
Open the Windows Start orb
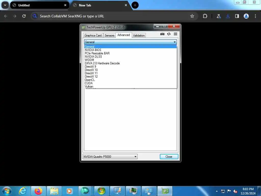tap(7, 191)
